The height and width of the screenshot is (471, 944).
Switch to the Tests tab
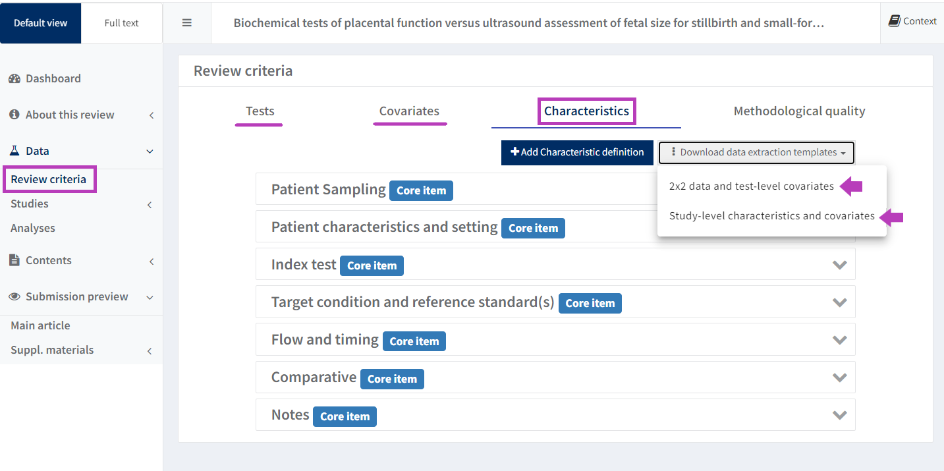click(260, 111)
